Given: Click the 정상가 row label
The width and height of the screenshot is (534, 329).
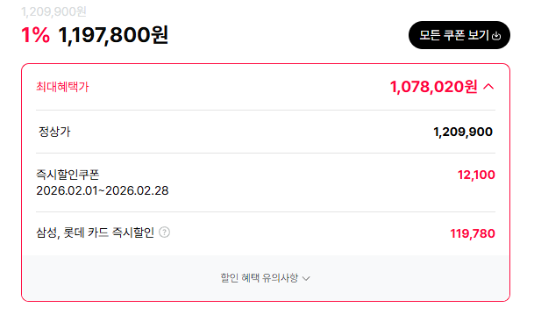Looking at the screenshot, I should click(x=54, y=132).
